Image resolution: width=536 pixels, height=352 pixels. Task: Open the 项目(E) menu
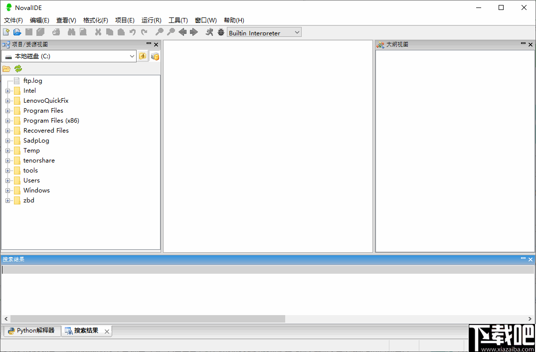point(125,20)
